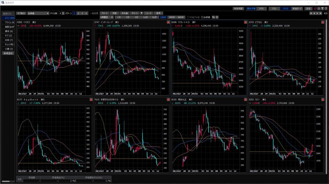
Task: Jump to the first tile page
Action: (x=311, y=13)
